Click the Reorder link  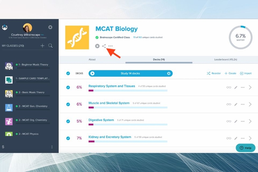tap(213, 73)
